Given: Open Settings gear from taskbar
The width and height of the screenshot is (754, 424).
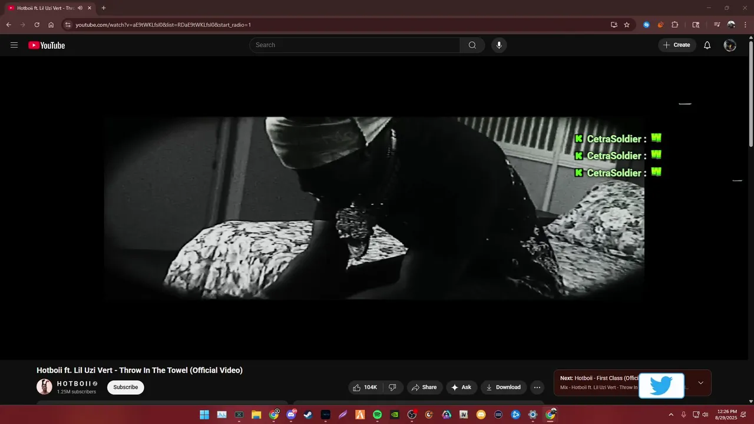Looking at the screenshot, I should click(x=533, y=415).
